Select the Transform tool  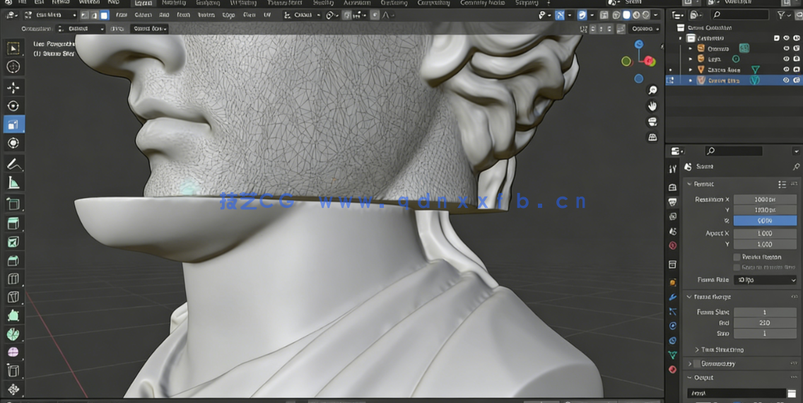[x=13, y=143]
